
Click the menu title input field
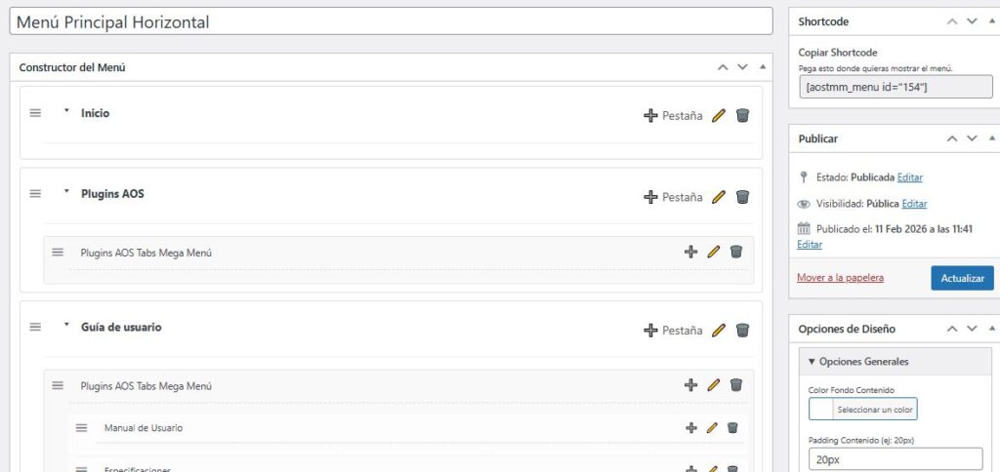(x=391, y=22)
